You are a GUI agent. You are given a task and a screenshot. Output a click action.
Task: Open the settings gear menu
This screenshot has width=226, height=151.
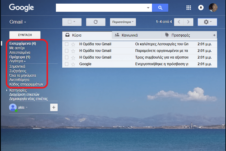click(x=207, y=22)
